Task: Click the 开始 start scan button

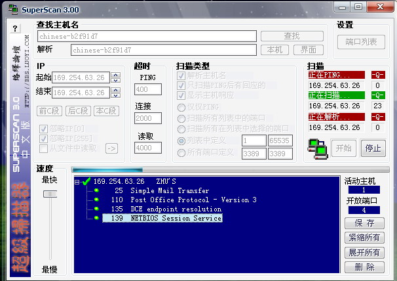Action: [344, 148]
